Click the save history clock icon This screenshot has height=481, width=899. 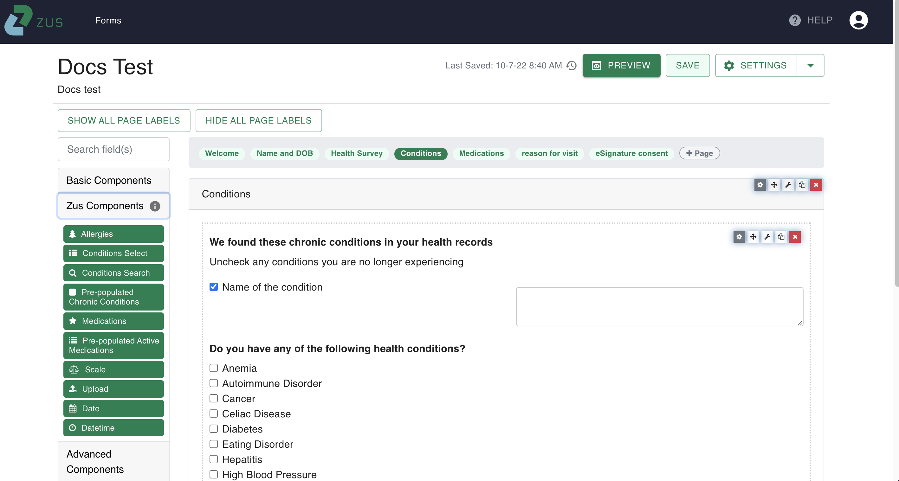pos(571,66)
